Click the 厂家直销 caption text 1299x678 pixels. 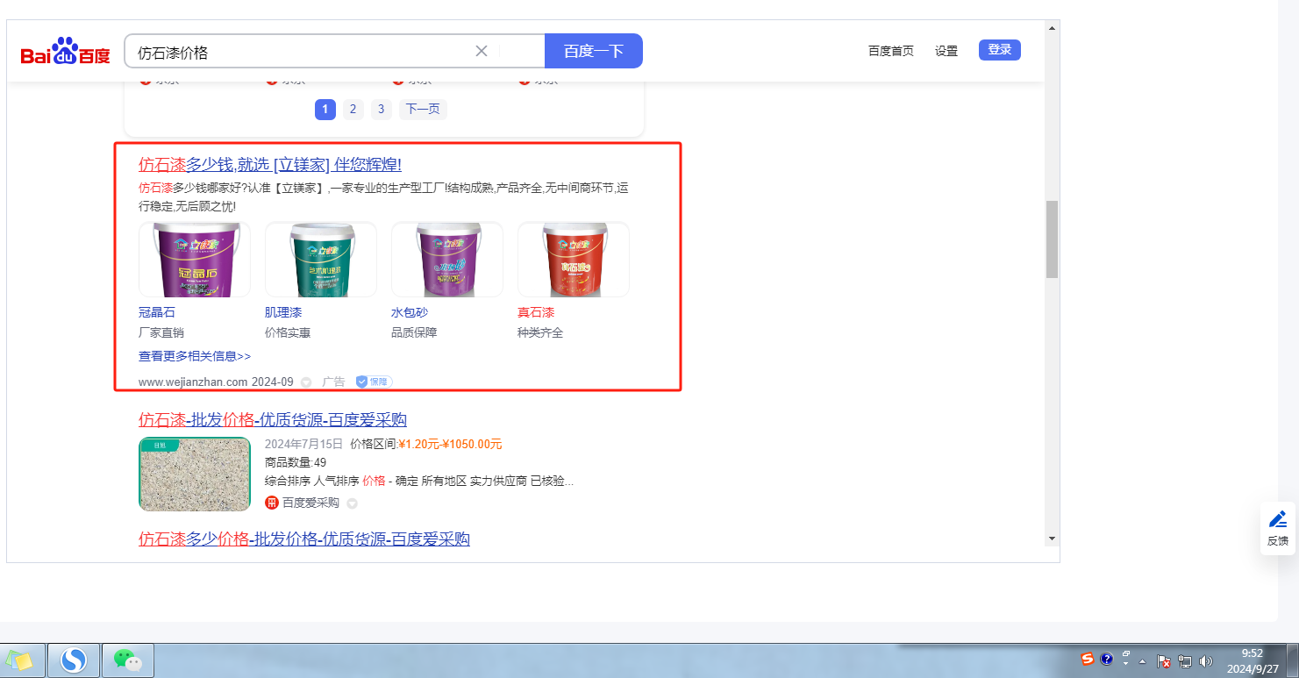161,332
